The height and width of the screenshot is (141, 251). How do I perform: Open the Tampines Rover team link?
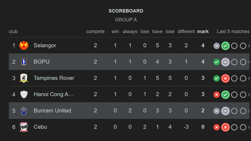click(x=54, y=78)
